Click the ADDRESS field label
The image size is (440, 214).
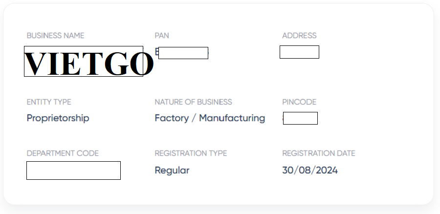(299, 36)
